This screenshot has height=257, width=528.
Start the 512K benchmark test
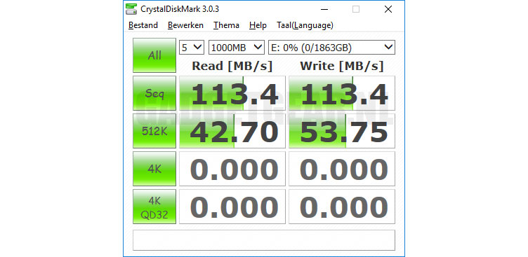[154, 131]
